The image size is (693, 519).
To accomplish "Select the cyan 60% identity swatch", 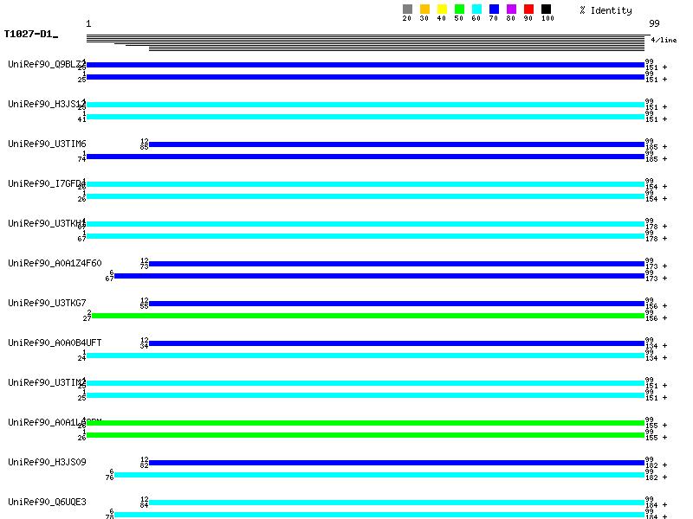I will pyautogui.click(x=476, y=10).
